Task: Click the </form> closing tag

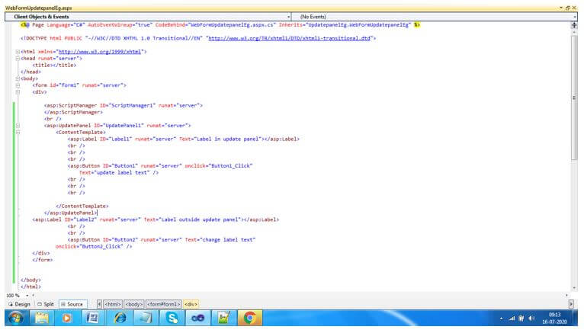Action: tap(43, 260)
